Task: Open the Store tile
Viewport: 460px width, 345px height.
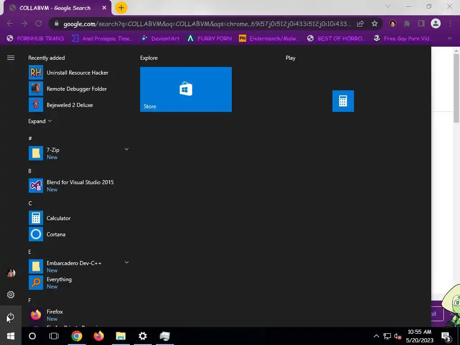Action: [x=186, y=89]
